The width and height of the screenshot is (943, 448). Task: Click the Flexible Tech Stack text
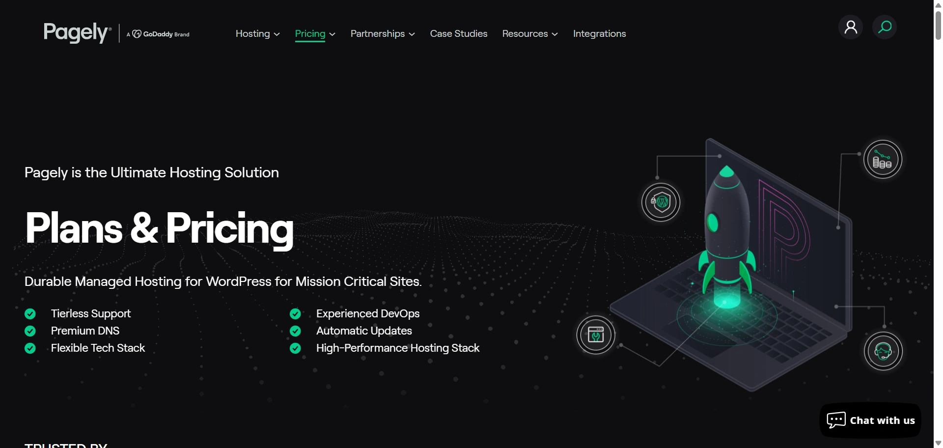tap(98, 348)
